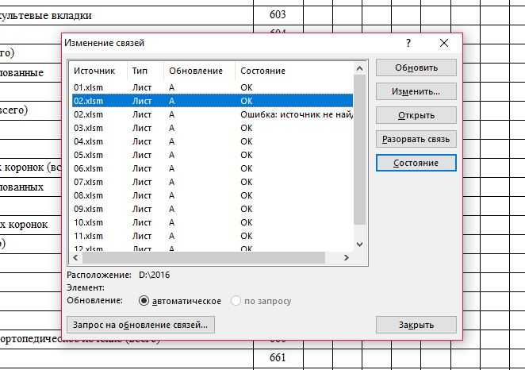Click the help question mark icon
This screenshot has height=370, width=525.
(x=408, y=43)
